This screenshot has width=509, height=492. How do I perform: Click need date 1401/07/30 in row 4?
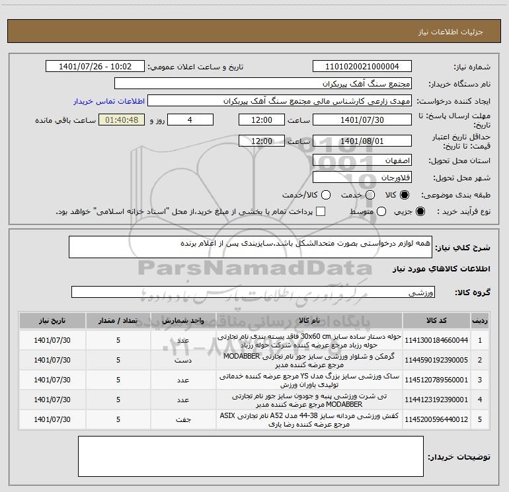(52, 400)
